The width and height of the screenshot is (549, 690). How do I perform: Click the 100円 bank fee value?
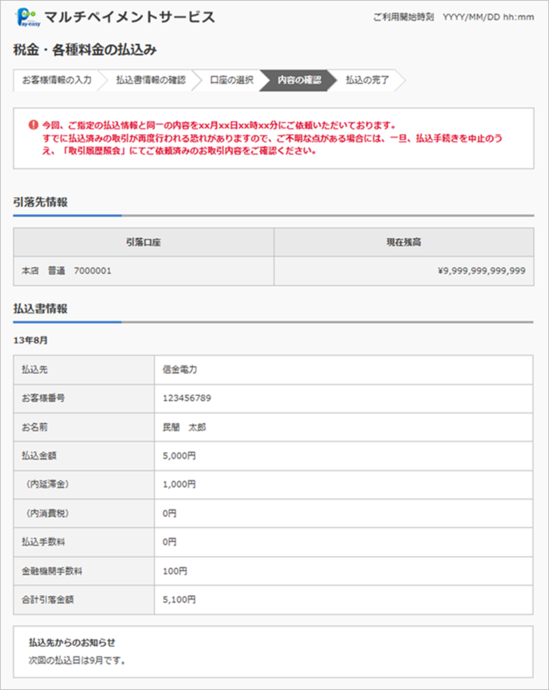coord(175,571)
